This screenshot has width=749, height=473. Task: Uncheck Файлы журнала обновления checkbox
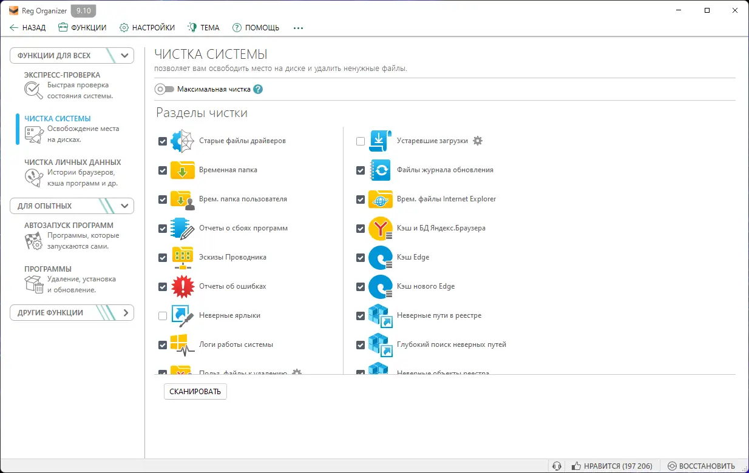tap(361, 170)
